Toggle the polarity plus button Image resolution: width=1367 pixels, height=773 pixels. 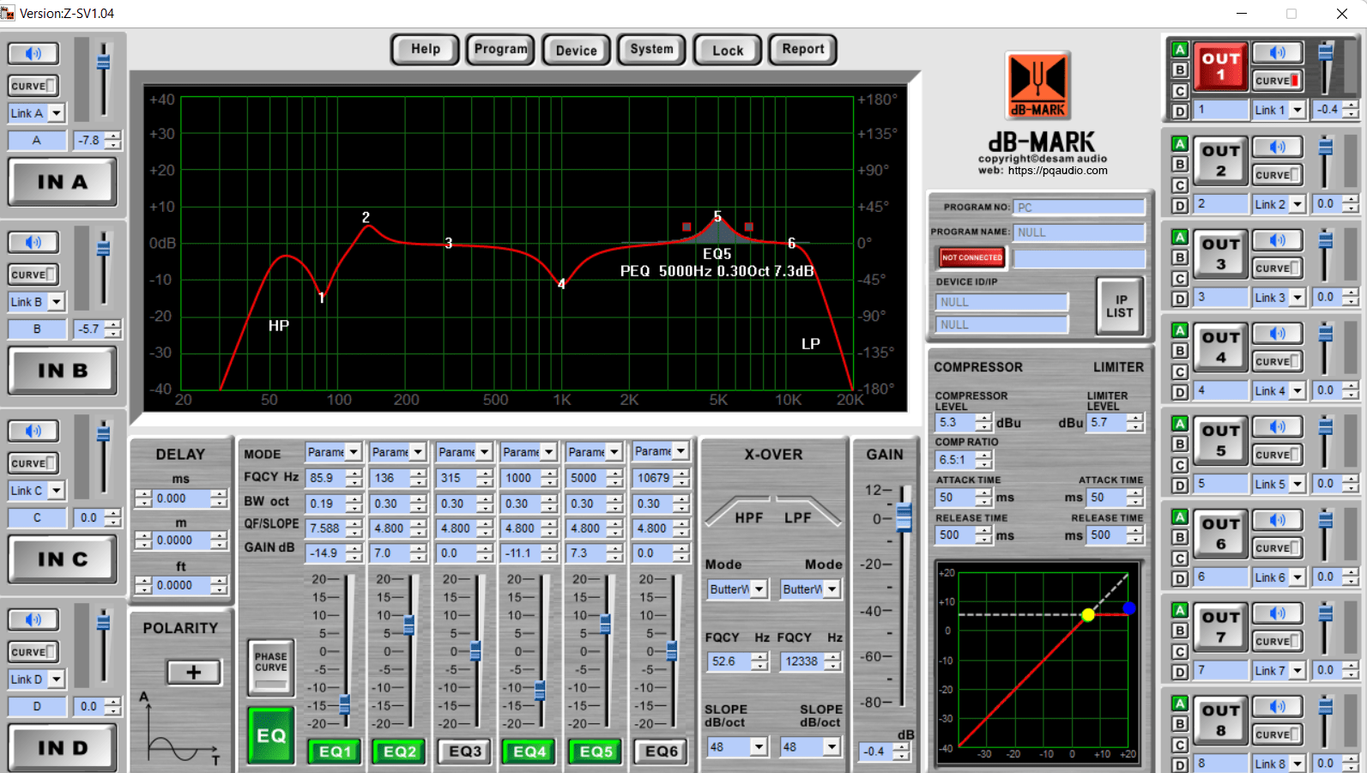[x=193, y=673]
